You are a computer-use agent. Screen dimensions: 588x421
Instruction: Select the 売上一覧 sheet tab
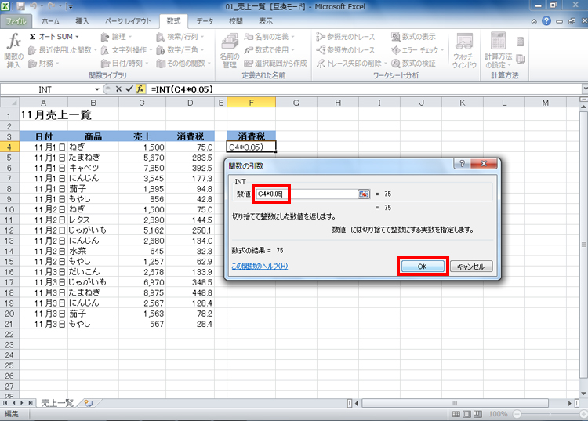pos(57,404)
